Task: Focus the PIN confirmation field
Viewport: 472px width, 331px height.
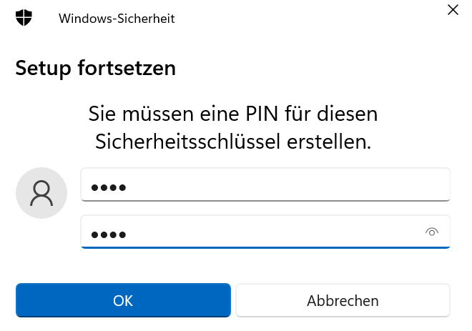Action: (x=250, y=232)
